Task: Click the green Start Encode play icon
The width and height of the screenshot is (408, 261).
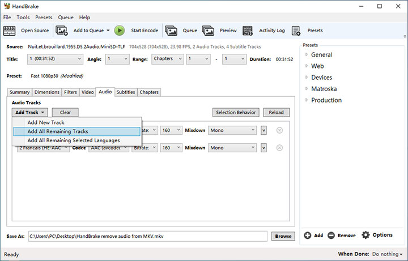Action: click(119, 31)
